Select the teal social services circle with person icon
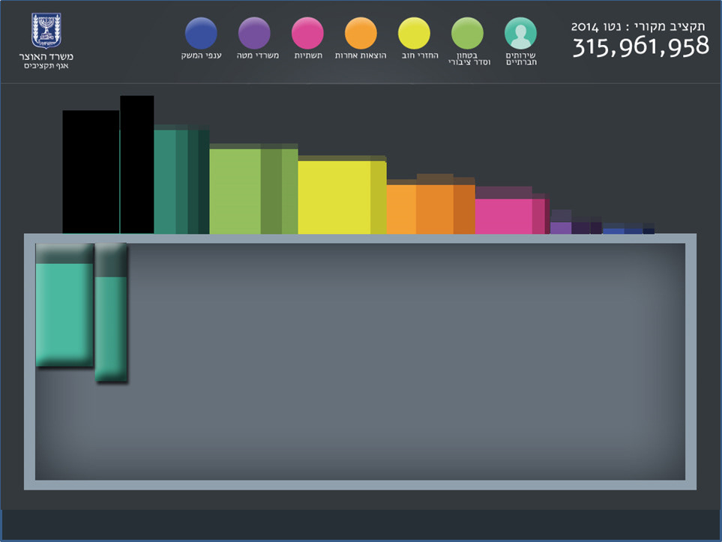This screenshot has width=722, height=542. point(520,33)
